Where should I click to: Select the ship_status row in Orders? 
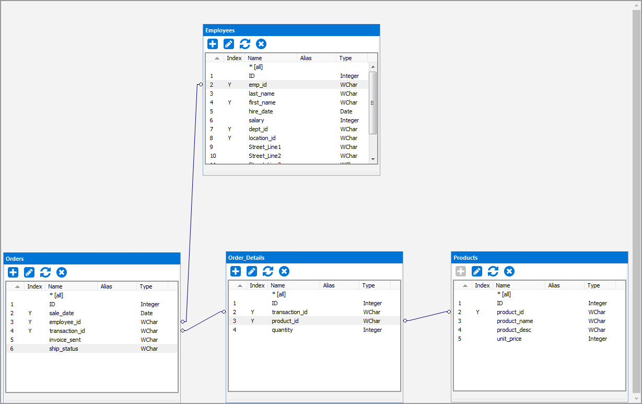pyautogui.click(x=65, y=348)
